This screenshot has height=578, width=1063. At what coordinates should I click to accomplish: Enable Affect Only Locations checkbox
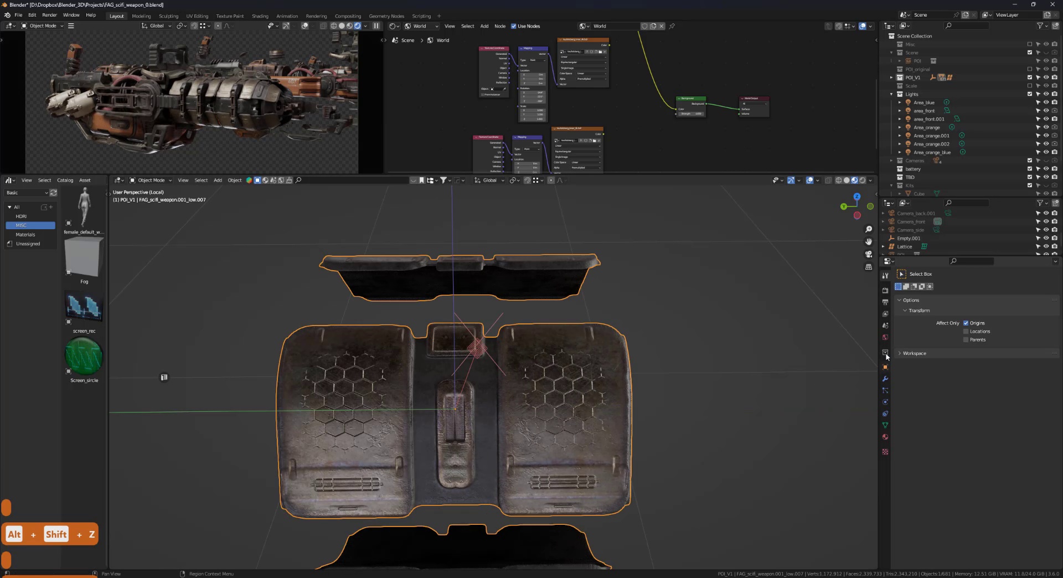(x=966, y=331)
